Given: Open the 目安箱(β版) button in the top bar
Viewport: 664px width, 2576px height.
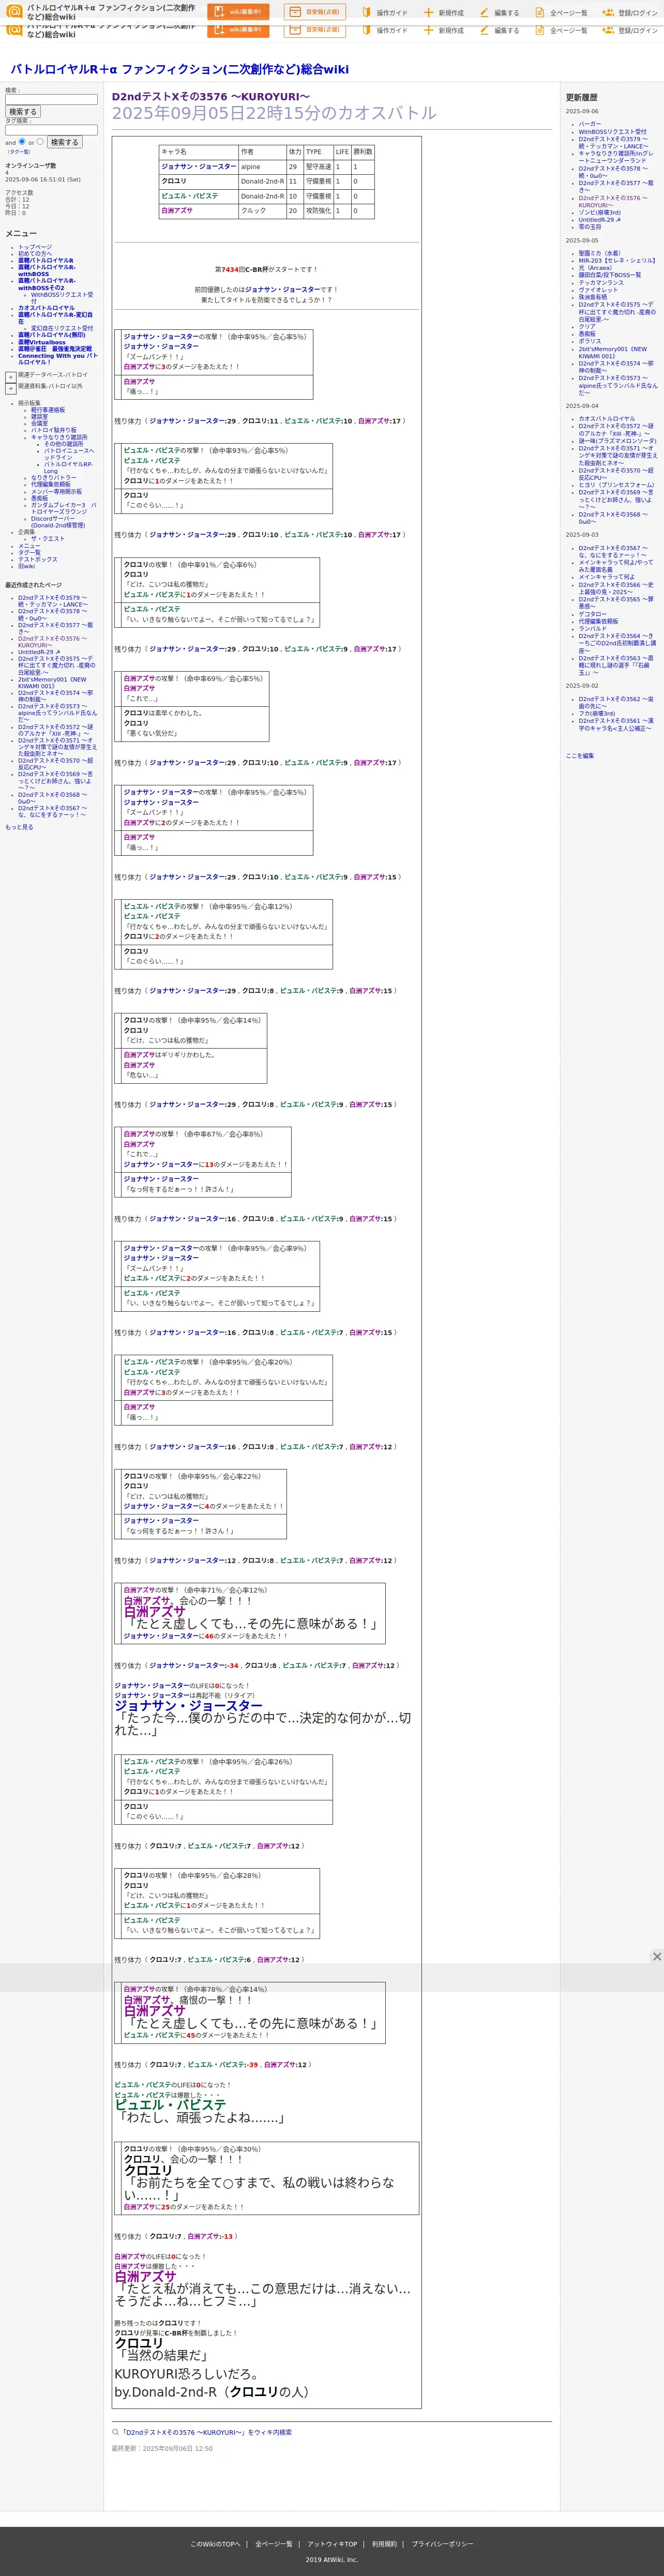Looking at the screenshot, I should [315, 12].
